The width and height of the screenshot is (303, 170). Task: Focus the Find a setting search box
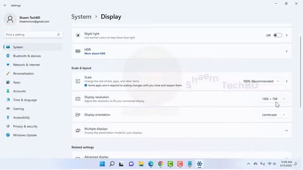coord(33,34)
